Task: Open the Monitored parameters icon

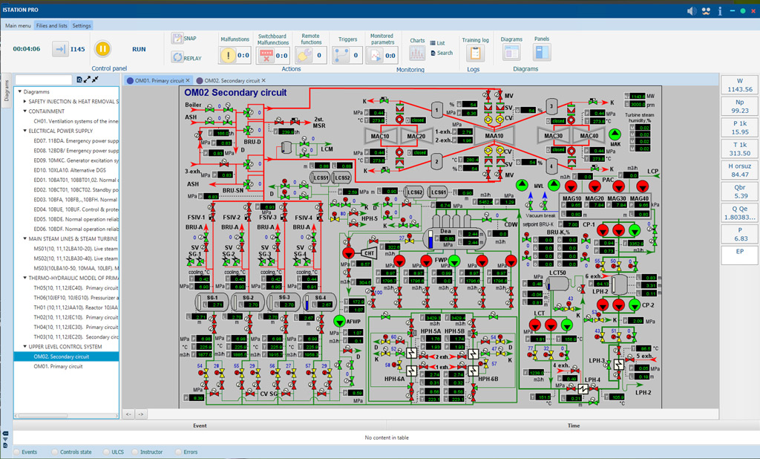Action: (374, 55)
